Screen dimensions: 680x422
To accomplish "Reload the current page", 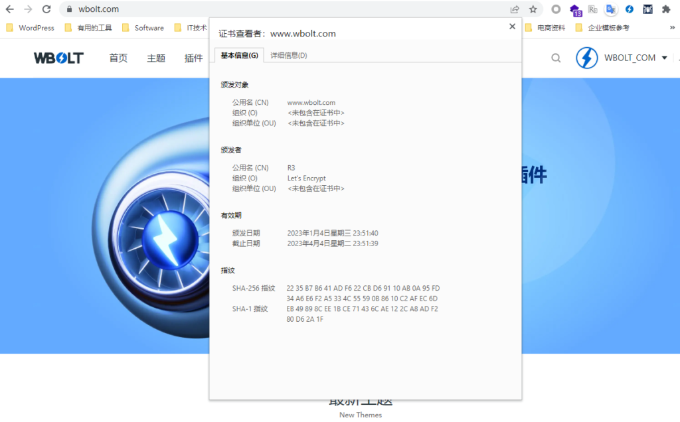I will coord(46,9).
